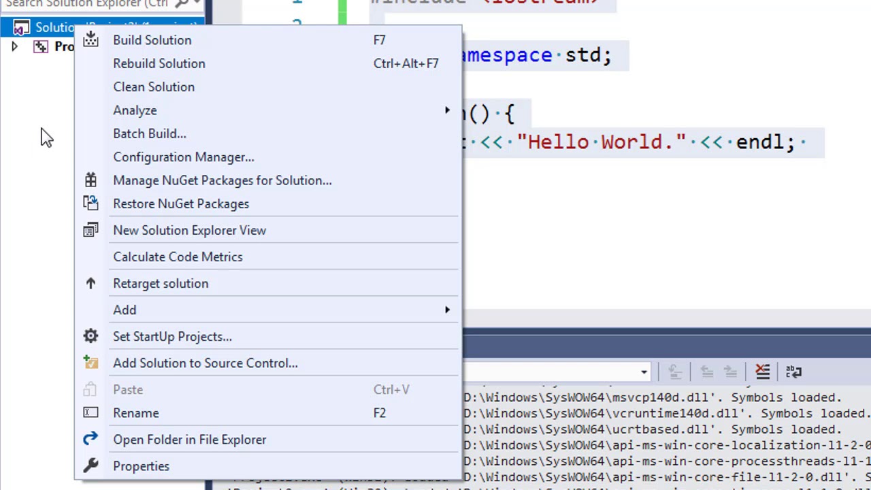Choose New Solution Explorer View
The image size is (871, 490).
coord(268,230)
